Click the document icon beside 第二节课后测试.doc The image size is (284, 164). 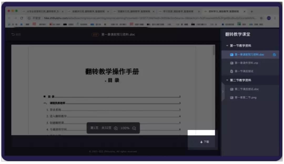point(231,89)
